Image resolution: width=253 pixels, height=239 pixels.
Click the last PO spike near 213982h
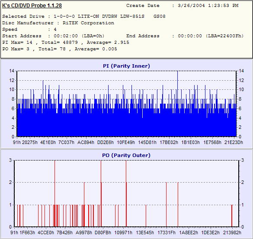point(232,216)
